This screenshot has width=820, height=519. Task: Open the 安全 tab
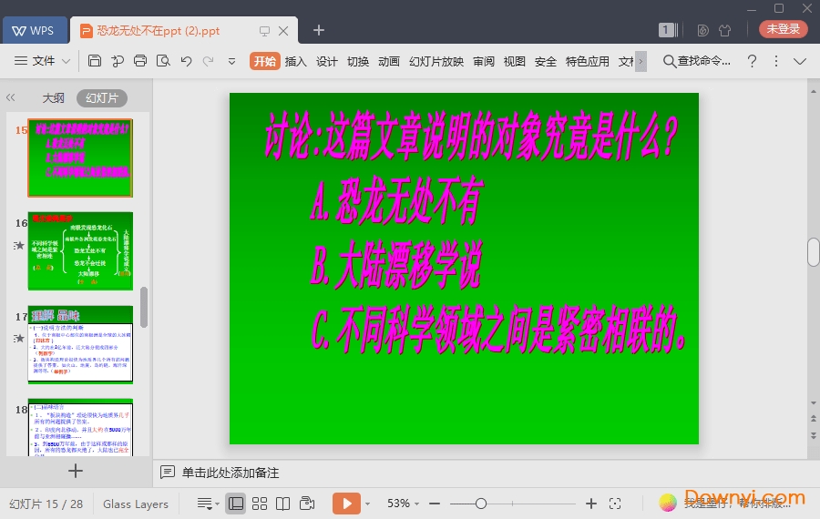click(546, 61)
